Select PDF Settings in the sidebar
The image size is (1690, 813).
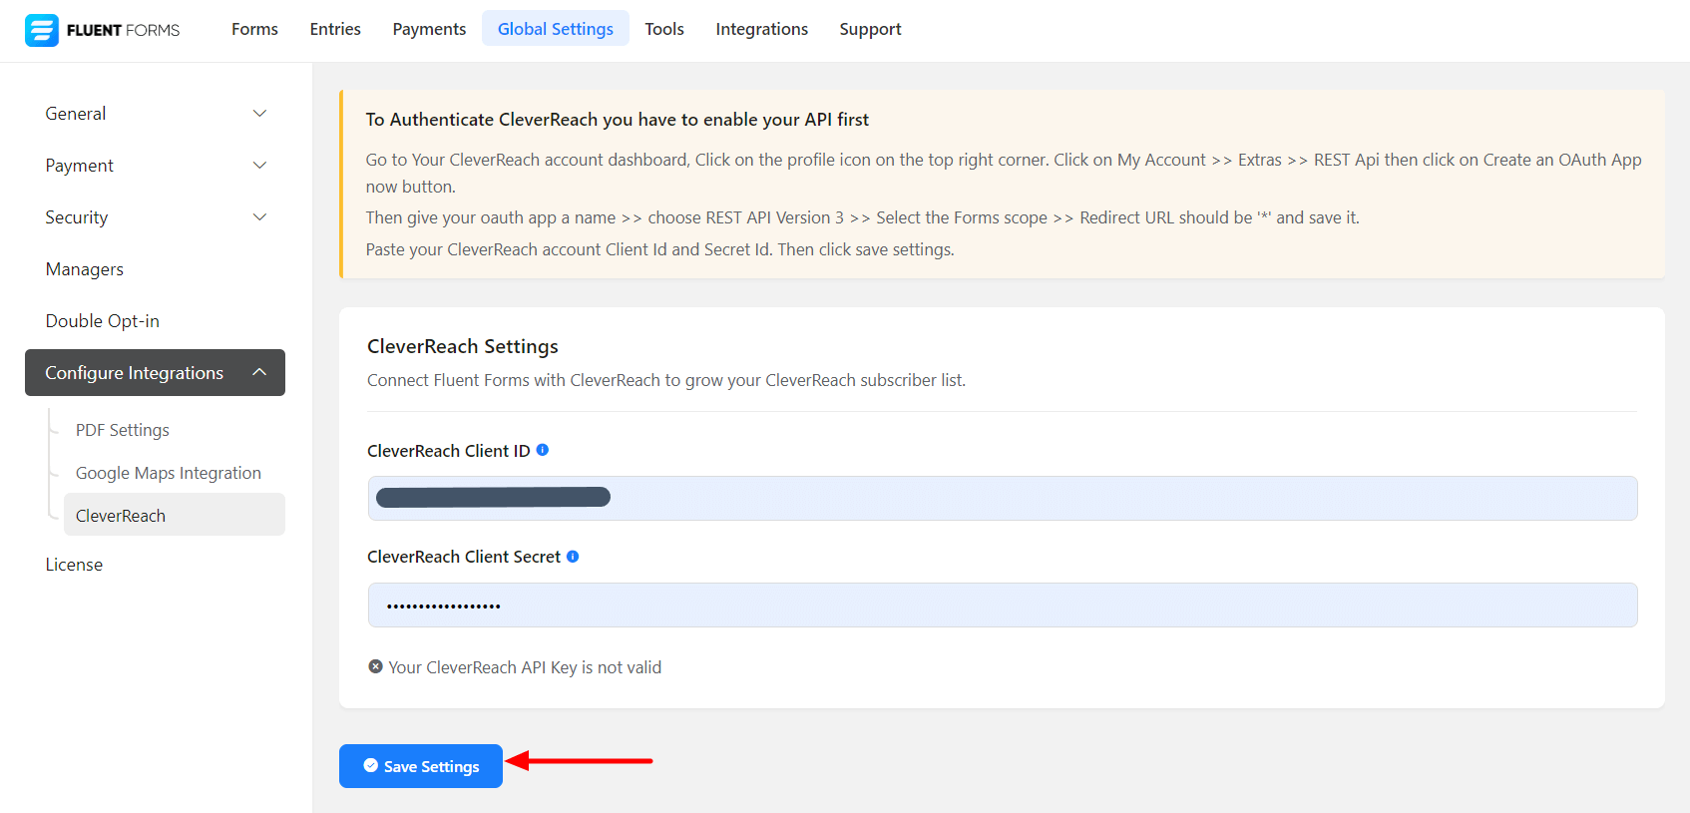(123, 430)
